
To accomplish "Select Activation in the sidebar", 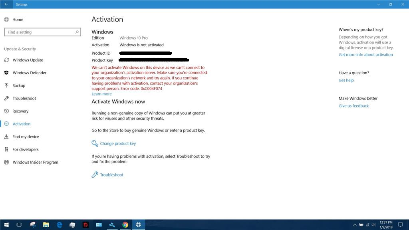I will click(x=22, y=124).
